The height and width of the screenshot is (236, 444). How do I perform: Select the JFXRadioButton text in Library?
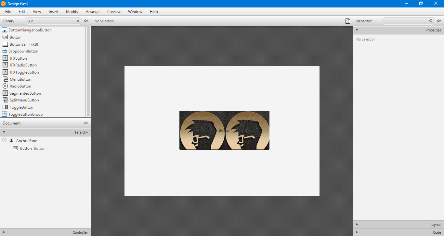(x=23, y=65)
